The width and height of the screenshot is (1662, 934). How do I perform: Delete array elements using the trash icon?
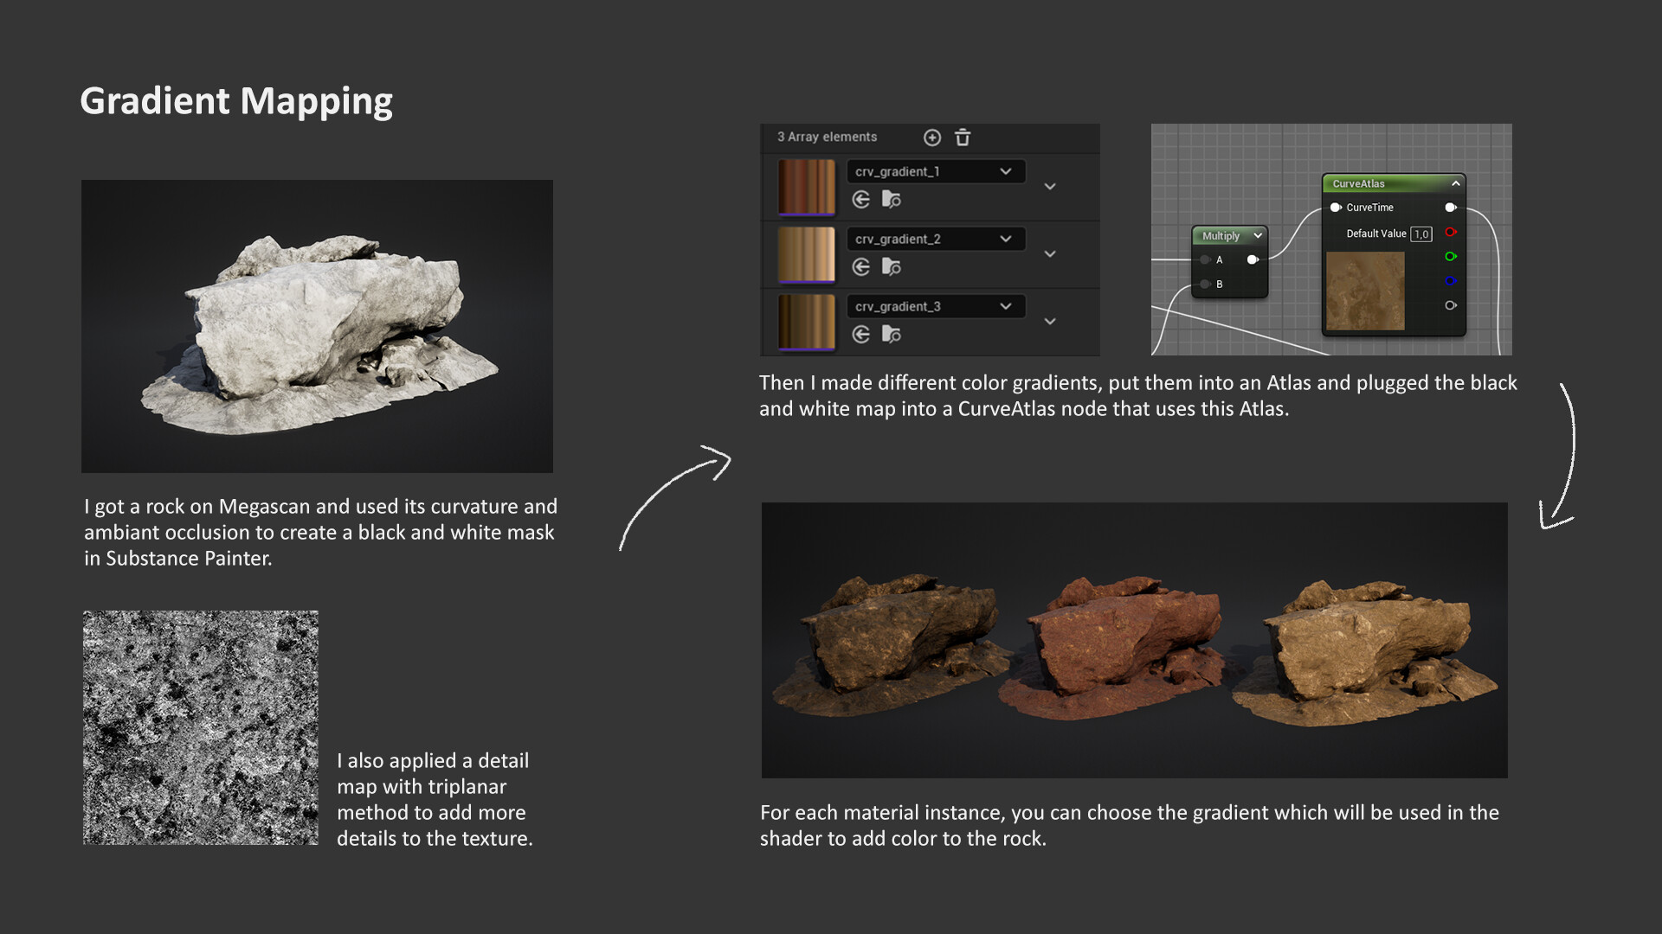[963, 138]
